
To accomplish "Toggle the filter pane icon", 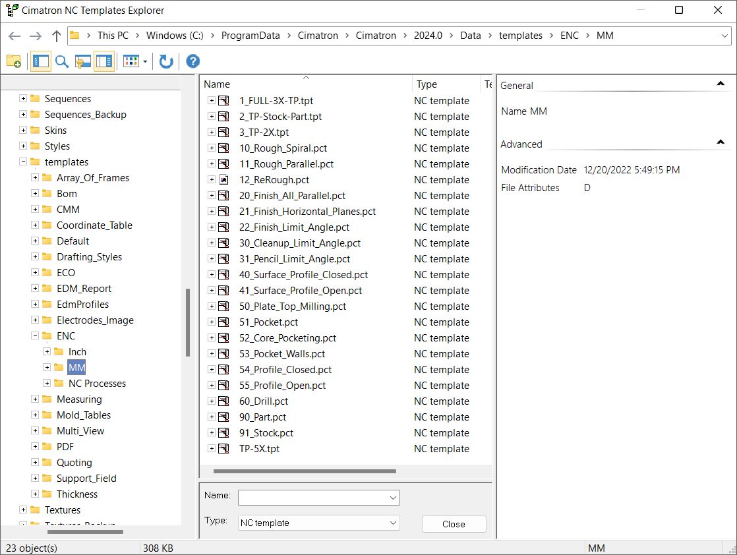I will click(83, 61).
